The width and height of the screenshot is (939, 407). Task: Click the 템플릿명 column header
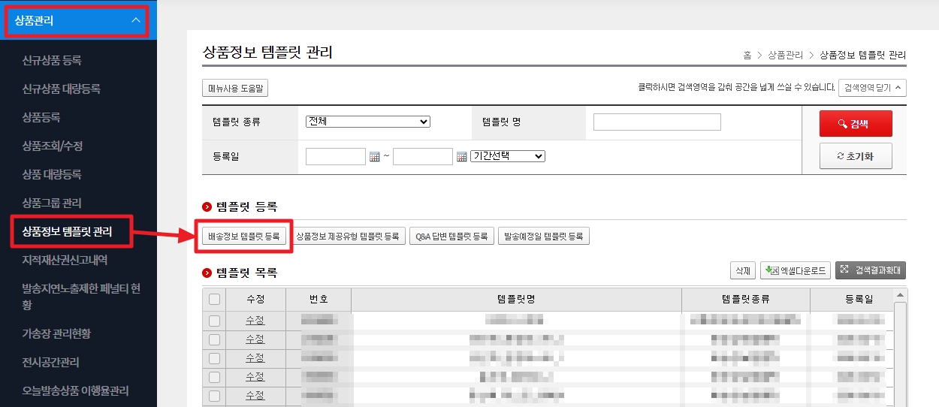tap(516, 300)
